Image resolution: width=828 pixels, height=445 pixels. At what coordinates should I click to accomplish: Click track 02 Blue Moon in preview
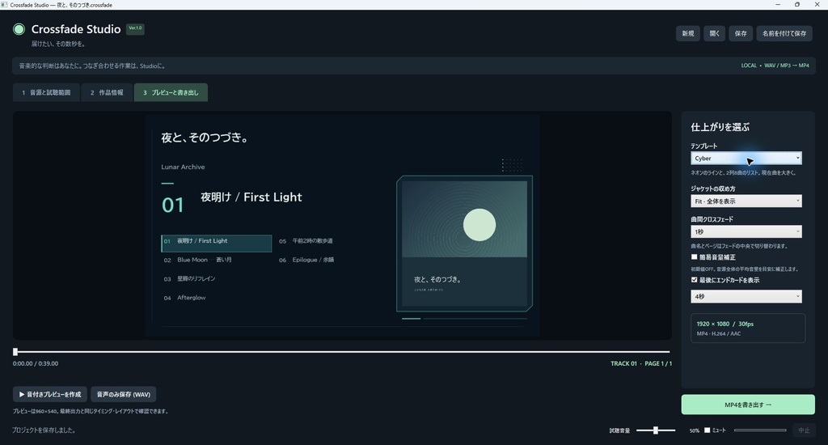198,260
